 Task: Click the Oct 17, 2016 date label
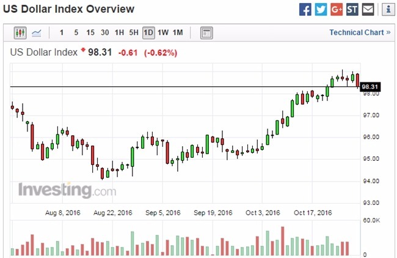click(313, 213)
